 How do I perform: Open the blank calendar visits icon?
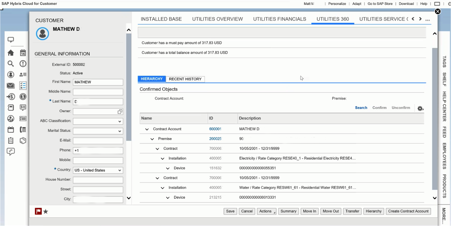point(11,130)
